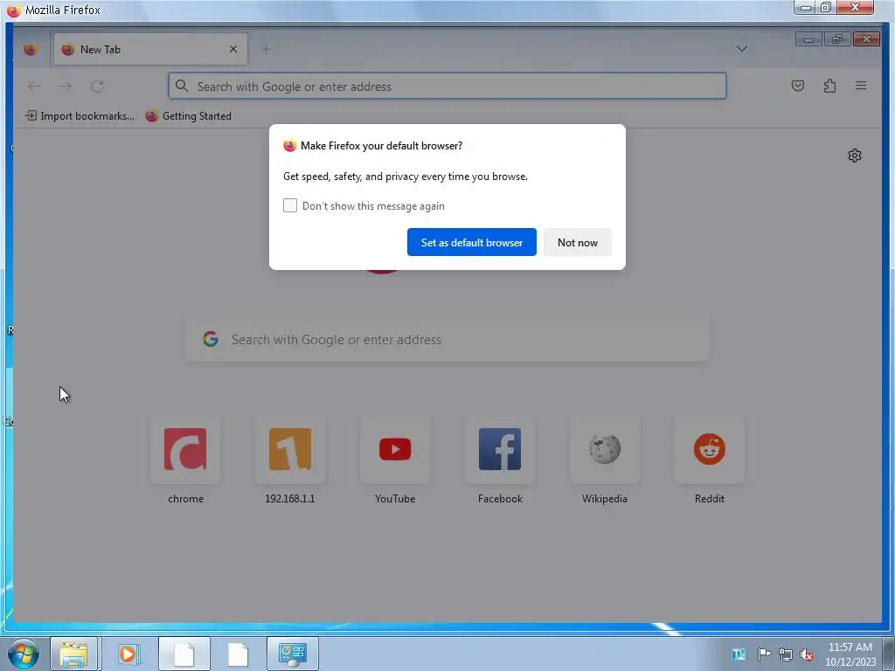895x671 pixels.
Task: Click the Firefox icon in dialog title
Action: (290, 146)
